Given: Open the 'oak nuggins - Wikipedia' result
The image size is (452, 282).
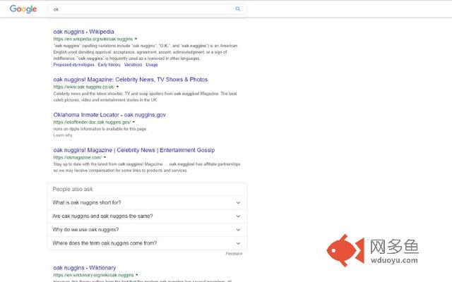Looking at the screenshot, I should pos(83,32).
